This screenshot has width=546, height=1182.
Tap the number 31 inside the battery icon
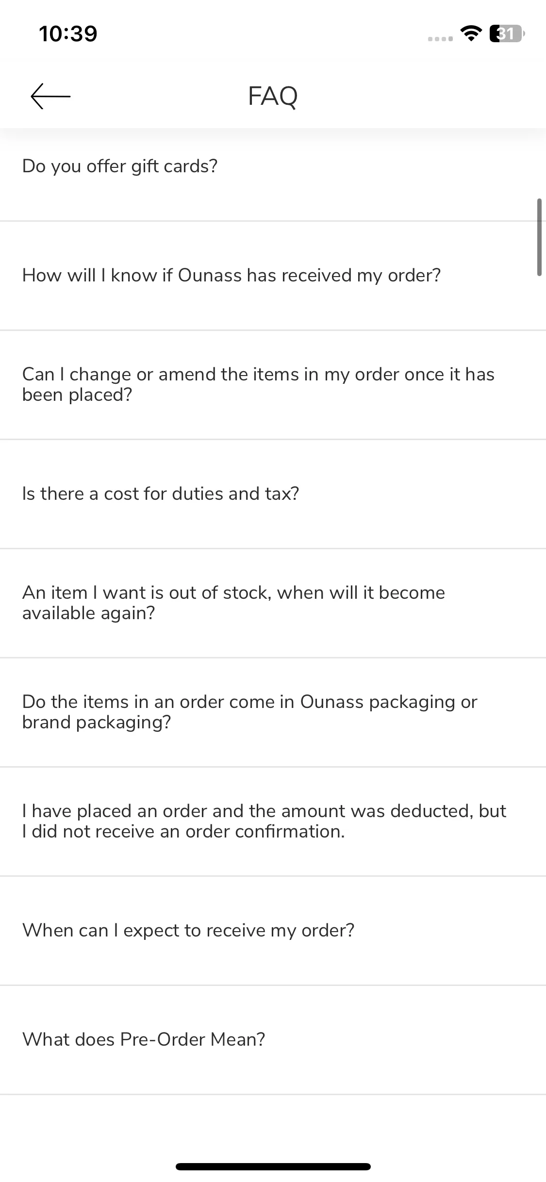[506, 34]
